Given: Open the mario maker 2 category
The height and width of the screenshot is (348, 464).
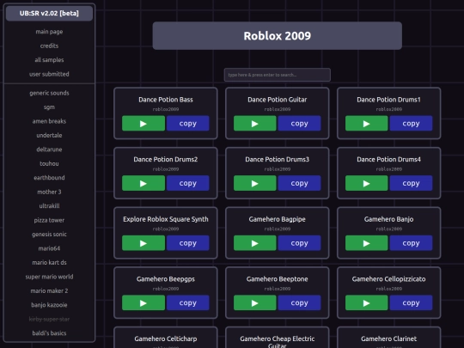Looking at the screenshot, I should click(x=49, y=291).
